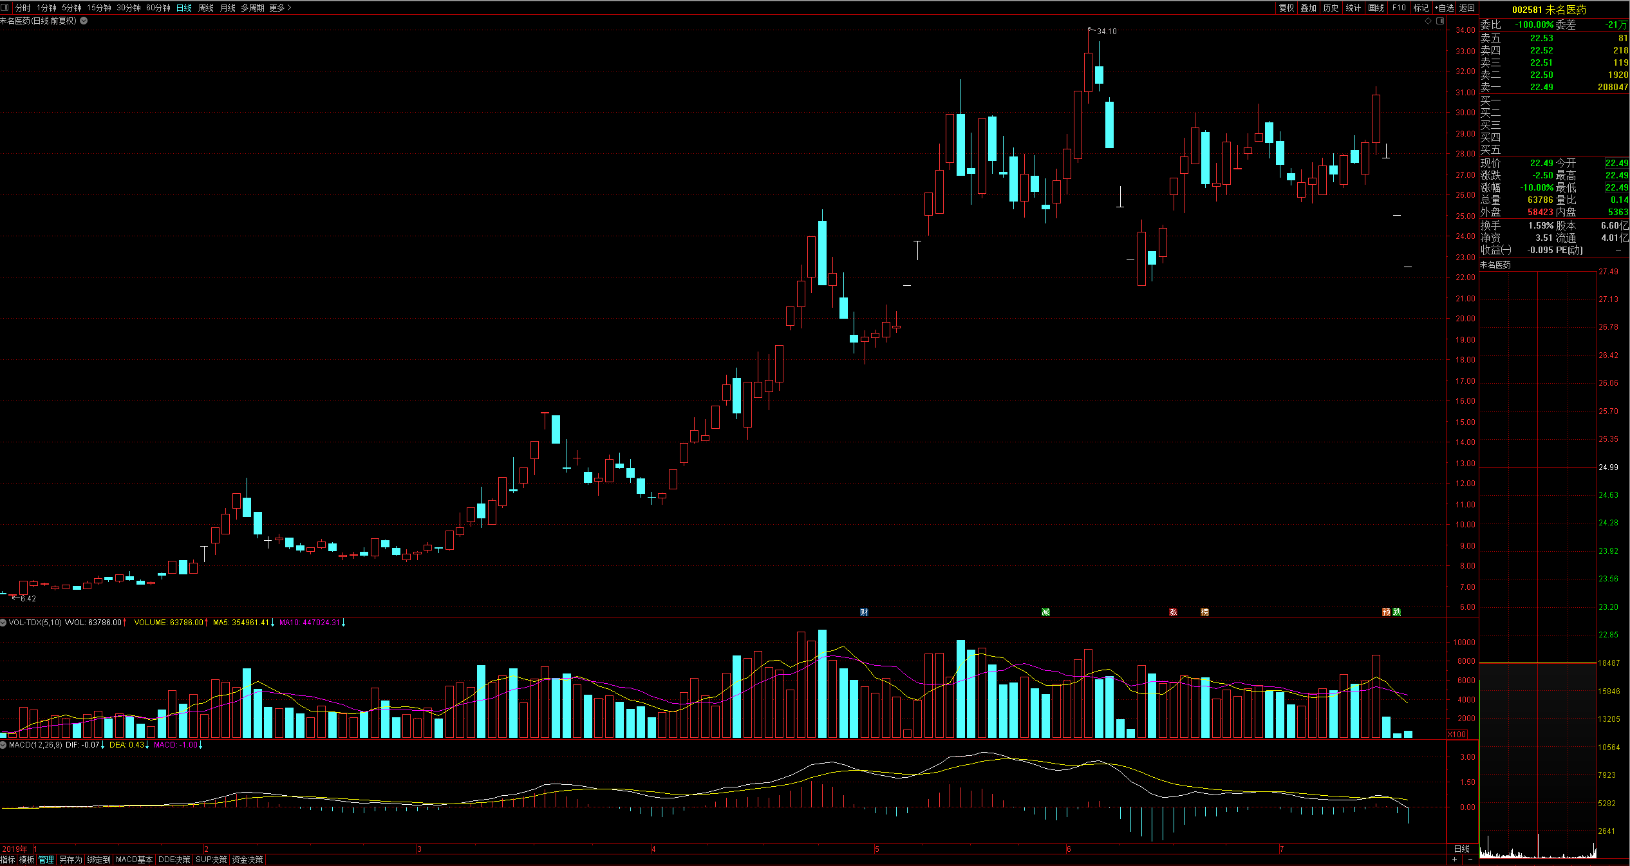This screenshot has height=866, width=1630.
Task: Click the month 4 timeline marker
Action: tap(653, 849)
